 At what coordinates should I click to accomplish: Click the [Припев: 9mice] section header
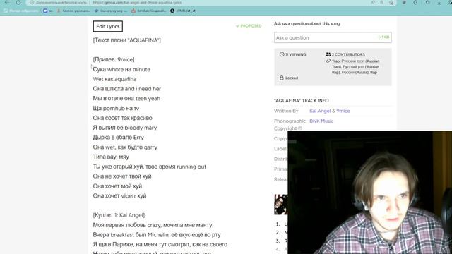[x=114, y=59]
